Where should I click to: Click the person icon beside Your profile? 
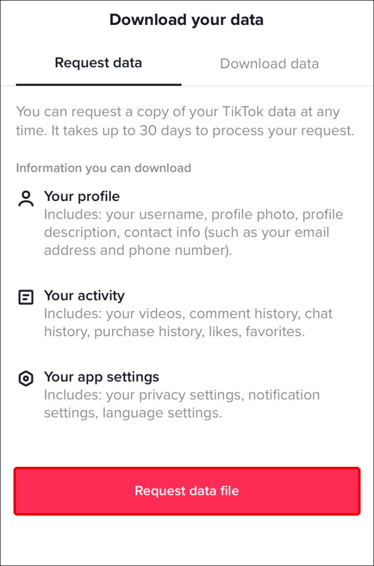[x=25, y=198]
